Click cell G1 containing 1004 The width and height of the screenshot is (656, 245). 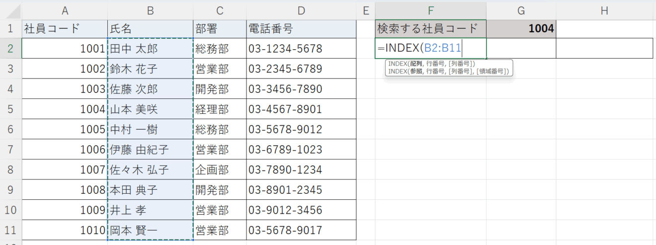coord(521,29)
